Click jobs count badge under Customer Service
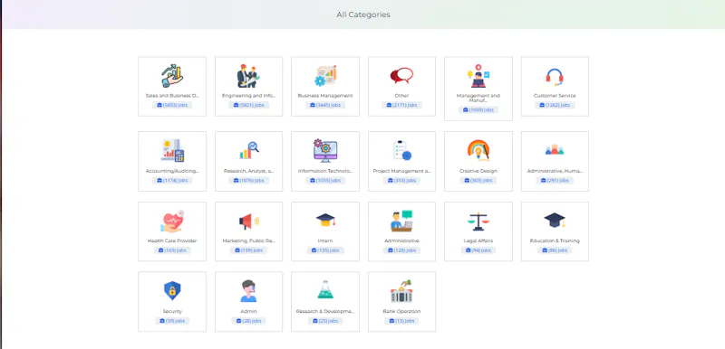 pos(555,105)
